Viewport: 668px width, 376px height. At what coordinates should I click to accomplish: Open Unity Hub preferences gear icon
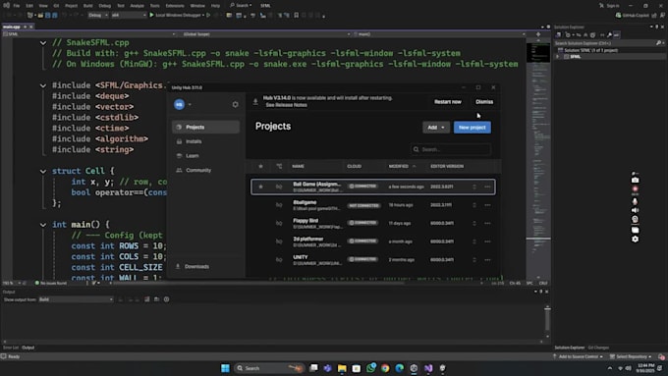[x=235, y=104]
